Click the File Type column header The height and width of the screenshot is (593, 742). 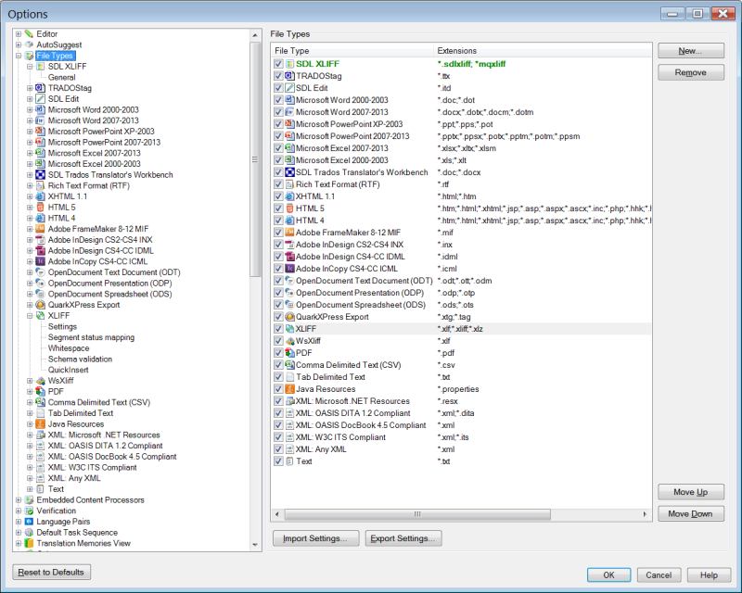(352, 51)
